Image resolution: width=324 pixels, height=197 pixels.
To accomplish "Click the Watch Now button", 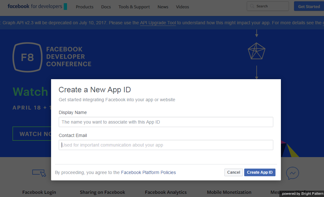I will coord(32,134).
